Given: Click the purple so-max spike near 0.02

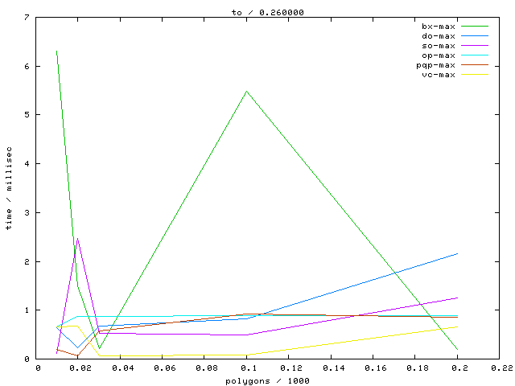Looking at the screenshot, I should (77, 238).
